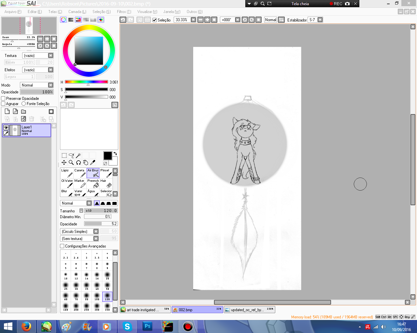
Task: Select the 350 brush size preset
Action: point(107,307)
